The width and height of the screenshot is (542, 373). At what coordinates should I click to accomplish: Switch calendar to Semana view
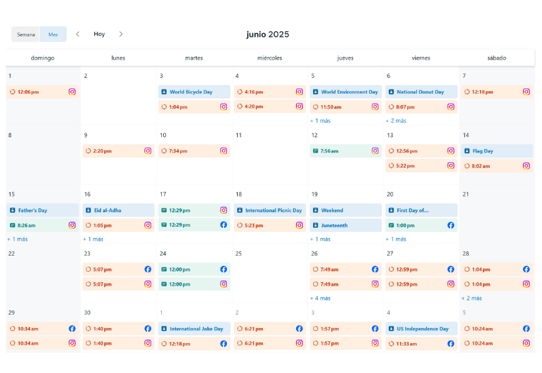[26, 34]
